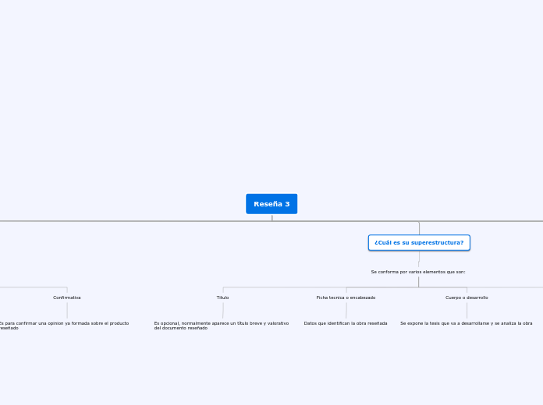The height and width of the screenshot is (405, 543).
Task: Click the description Es para confirmar una opinion
Action: (64, 326)
